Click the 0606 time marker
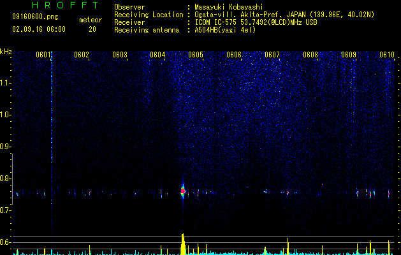Viewport: 401px width, 255px height. click(x=234, y=55)
